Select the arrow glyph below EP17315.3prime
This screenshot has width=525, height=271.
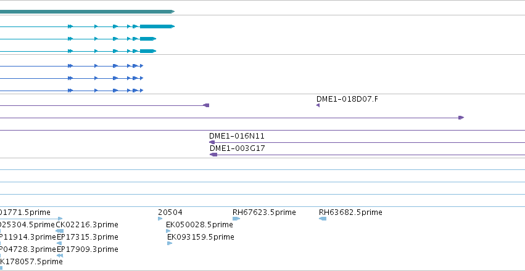pyautogui.click(x=59, y=243)
